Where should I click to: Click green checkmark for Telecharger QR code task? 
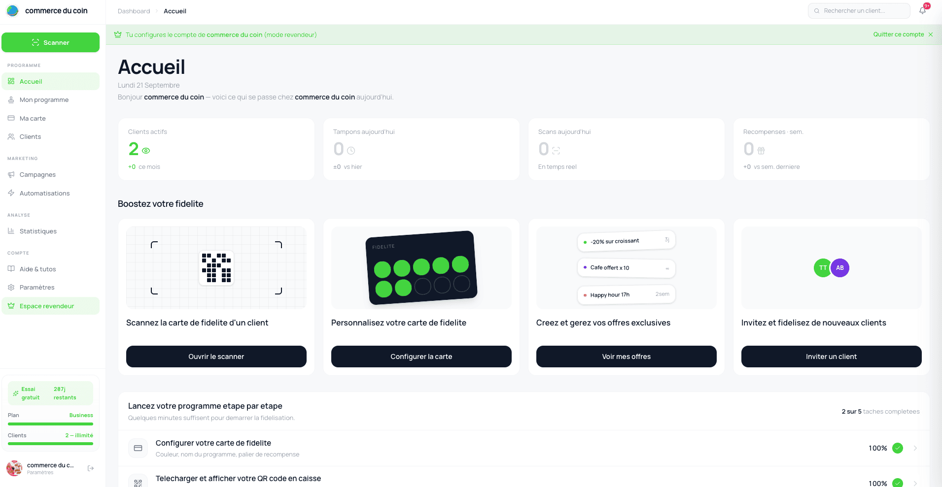click(898, 483)
